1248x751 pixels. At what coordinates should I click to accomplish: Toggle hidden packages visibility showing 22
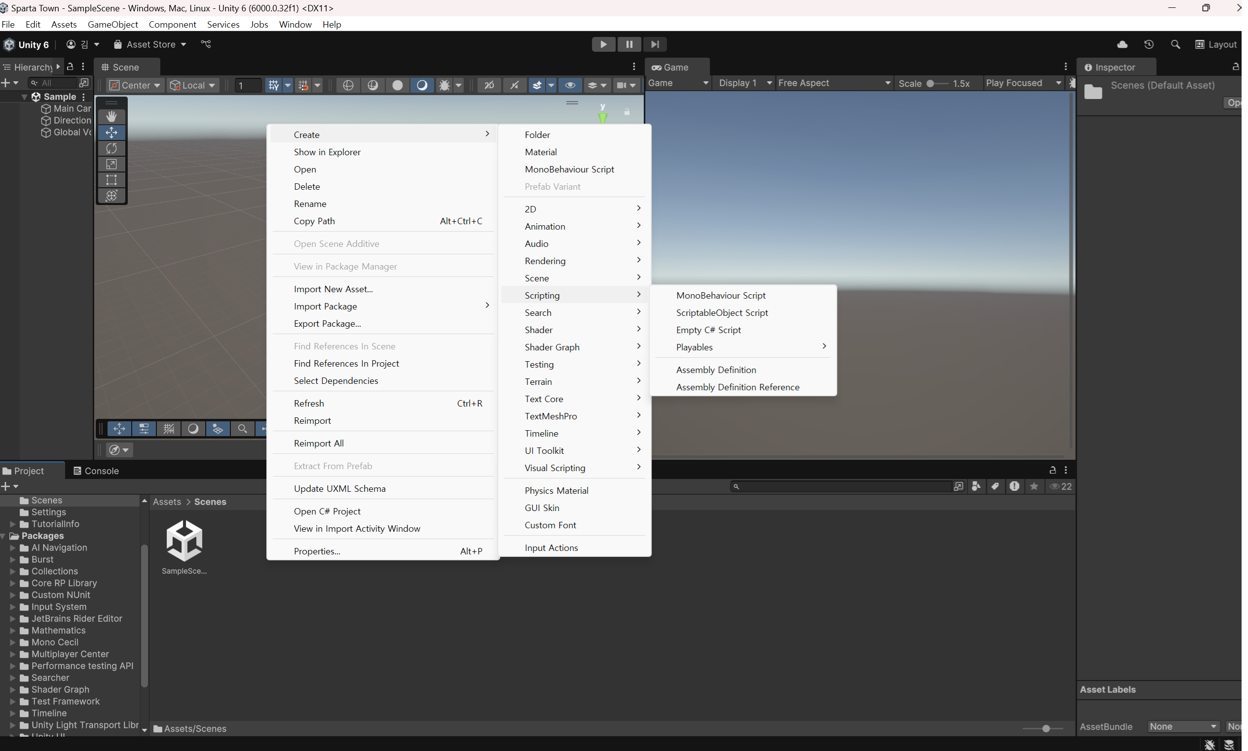pyautogui.click(x=1060, y=486)
